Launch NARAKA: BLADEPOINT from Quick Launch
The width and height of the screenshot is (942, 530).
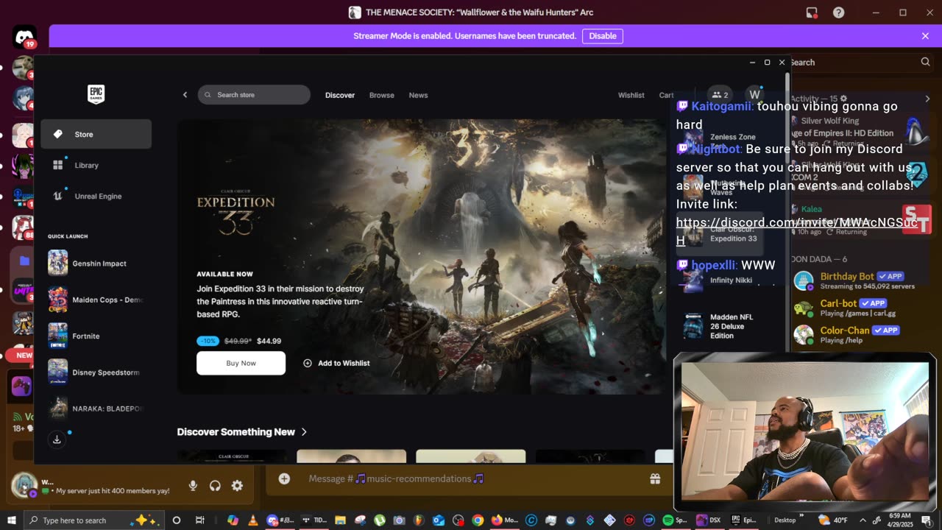click(96, 408)
